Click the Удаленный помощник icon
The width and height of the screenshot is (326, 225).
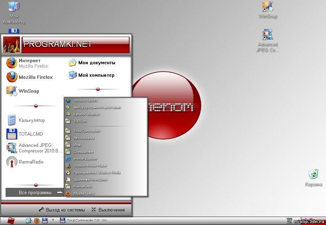(x=68, y=180)
